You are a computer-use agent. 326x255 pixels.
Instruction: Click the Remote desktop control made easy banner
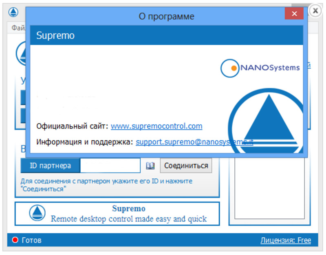[x=117, y=213]
